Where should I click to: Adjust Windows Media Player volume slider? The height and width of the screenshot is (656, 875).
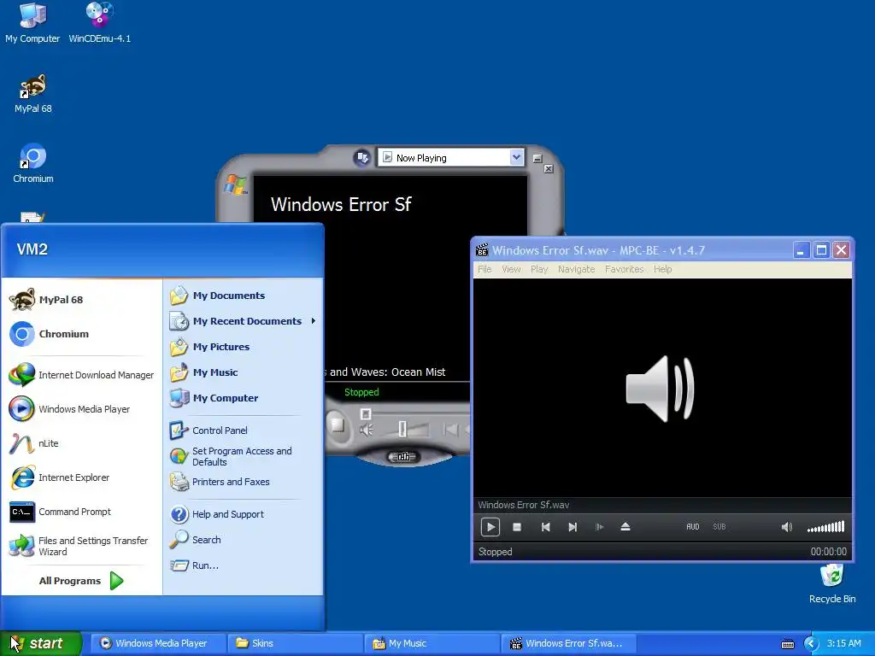[403, 429]
